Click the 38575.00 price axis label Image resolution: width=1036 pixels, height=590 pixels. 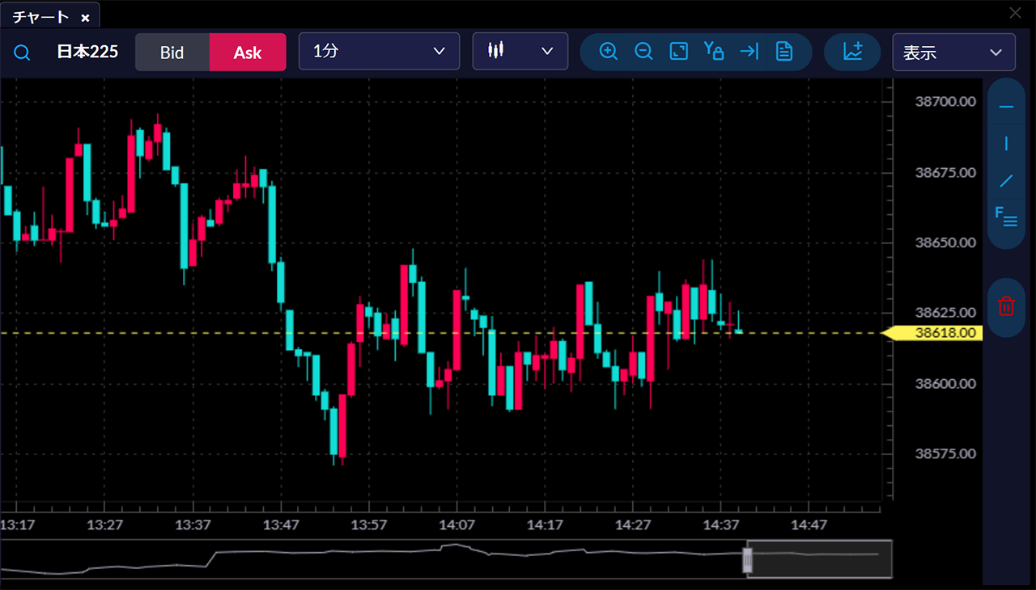click(x=945, y=454)
